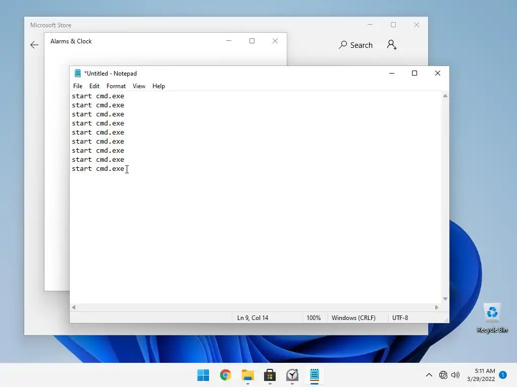The width and height of the screenshot is (517, 387).
Task: Click Search in Microsoft Store
Action: (x=356, y=45)
